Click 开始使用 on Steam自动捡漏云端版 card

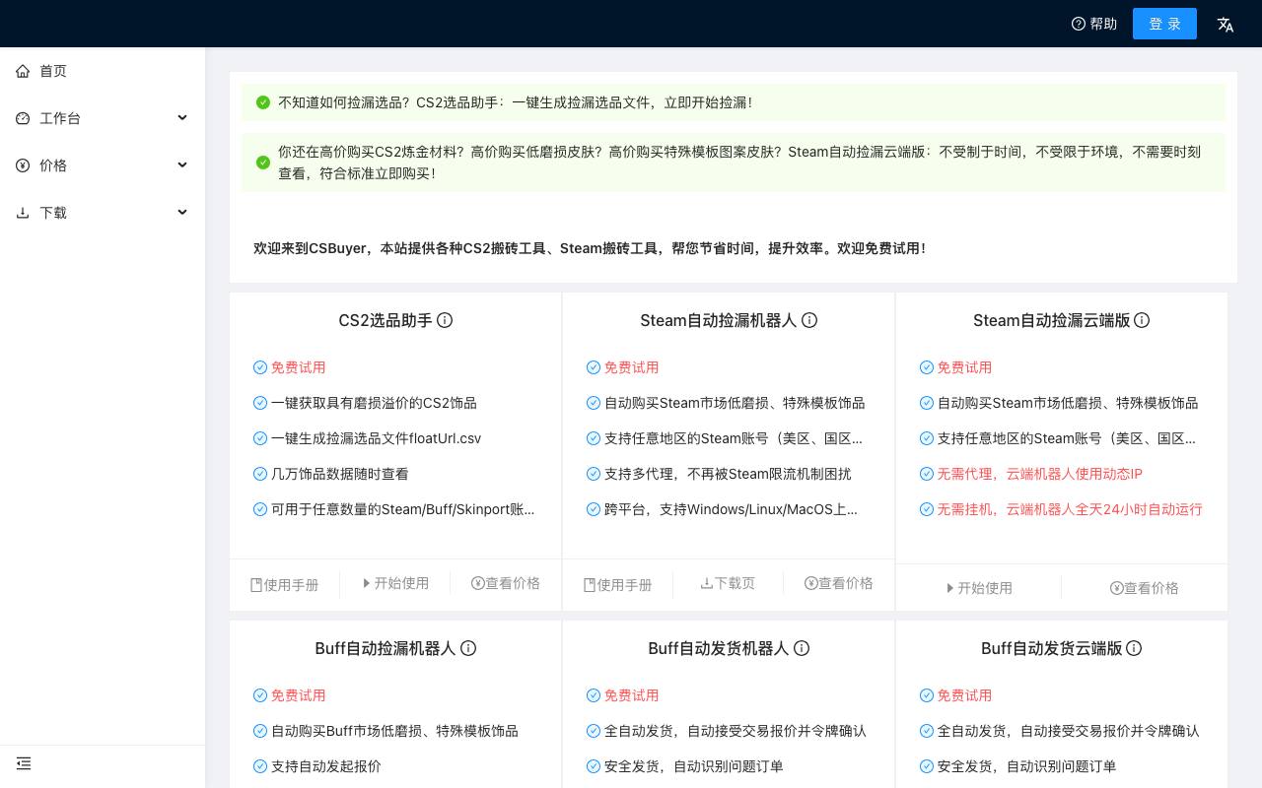coord(979,588)
